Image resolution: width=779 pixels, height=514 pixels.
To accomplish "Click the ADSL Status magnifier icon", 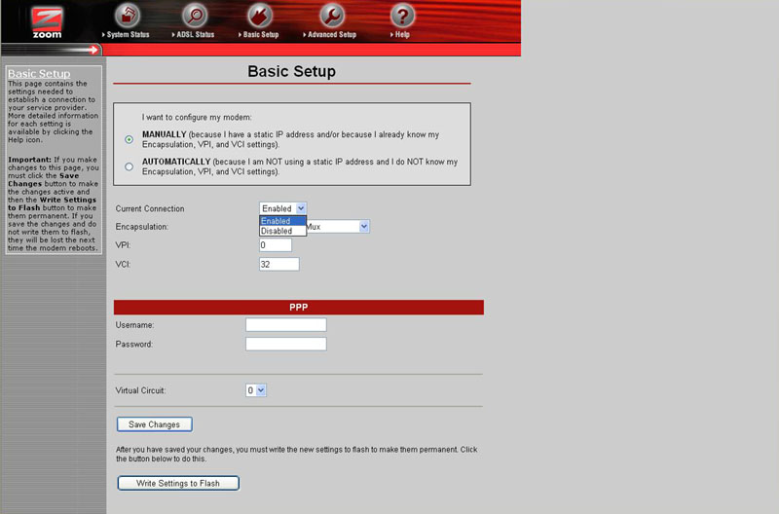I will pos(196,16).
